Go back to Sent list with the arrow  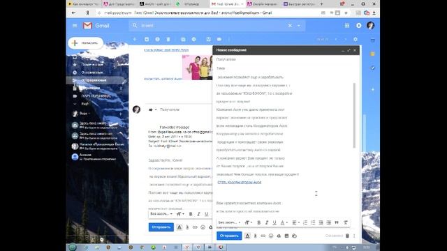[135, 39]
